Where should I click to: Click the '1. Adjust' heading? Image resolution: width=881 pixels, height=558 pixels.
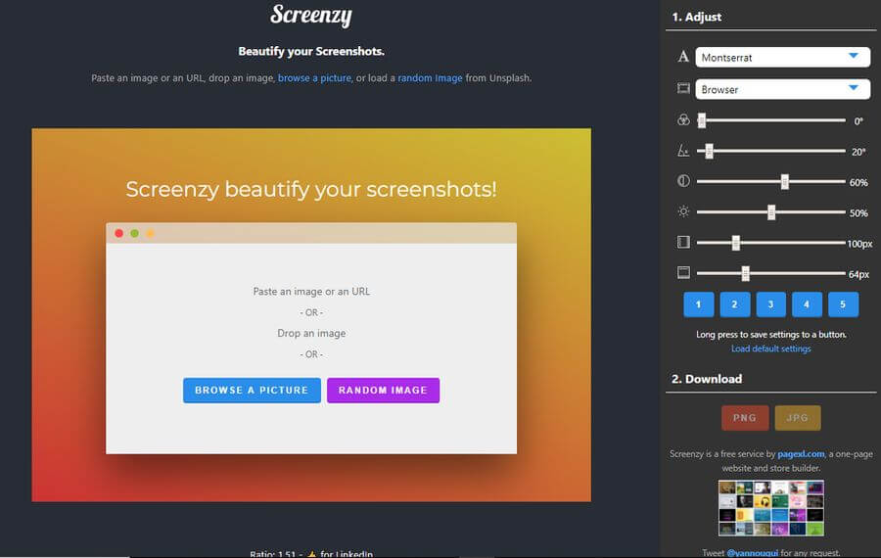pos(697,17)
